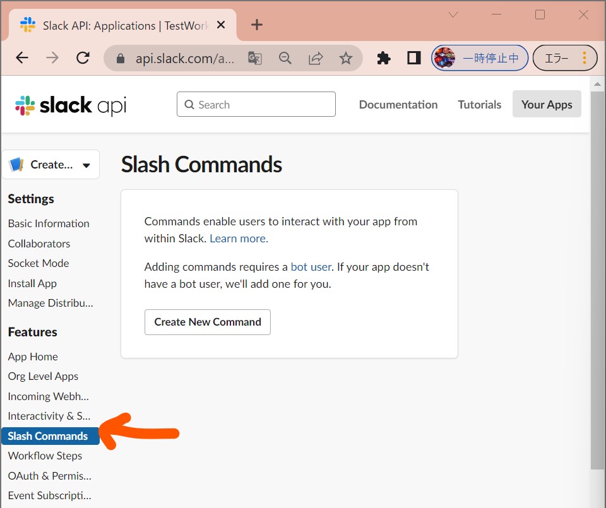
Task: Click the Learn more link
Action: [239, 239]
